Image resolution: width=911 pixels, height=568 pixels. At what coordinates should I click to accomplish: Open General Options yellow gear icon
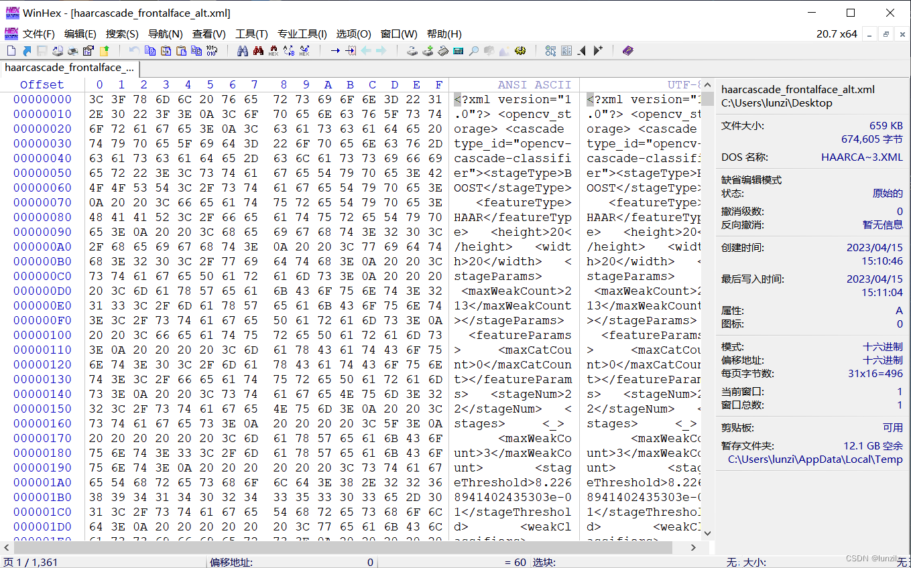(x=520, y=51)
